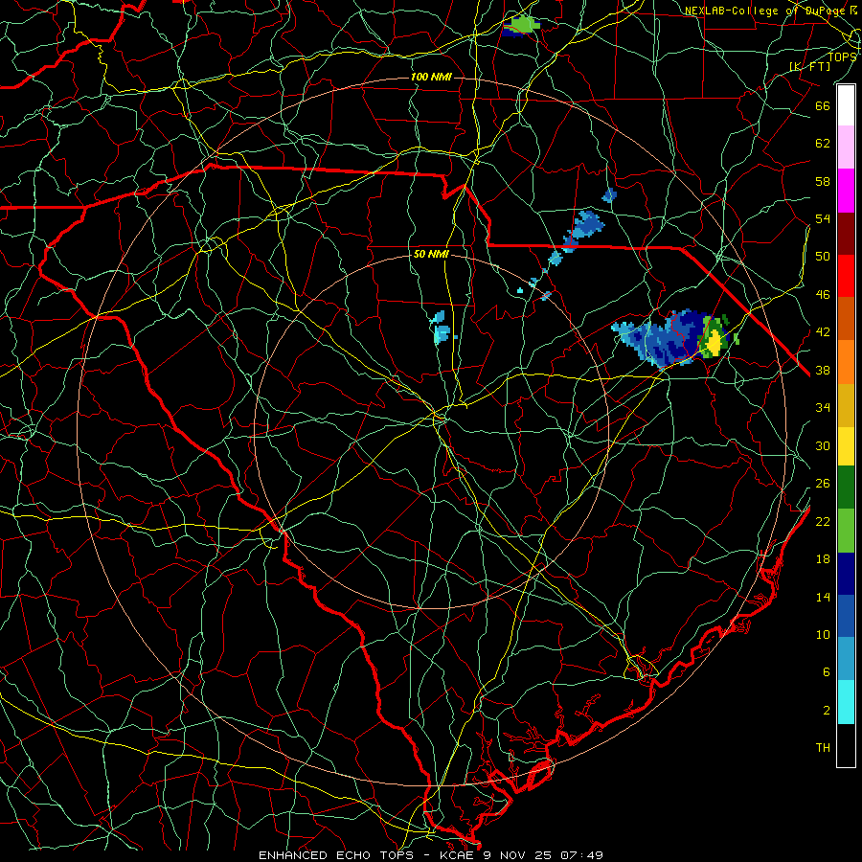Click the '30' legend value
The height and width of the screenshot is (862, 862).
[823, 445]
